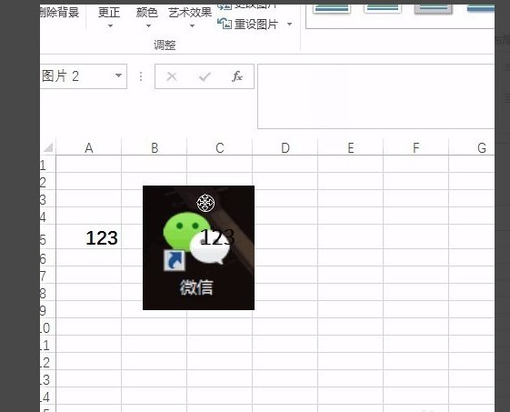
Task: Click the select-all corner triangle
Action: click(48, 147)
